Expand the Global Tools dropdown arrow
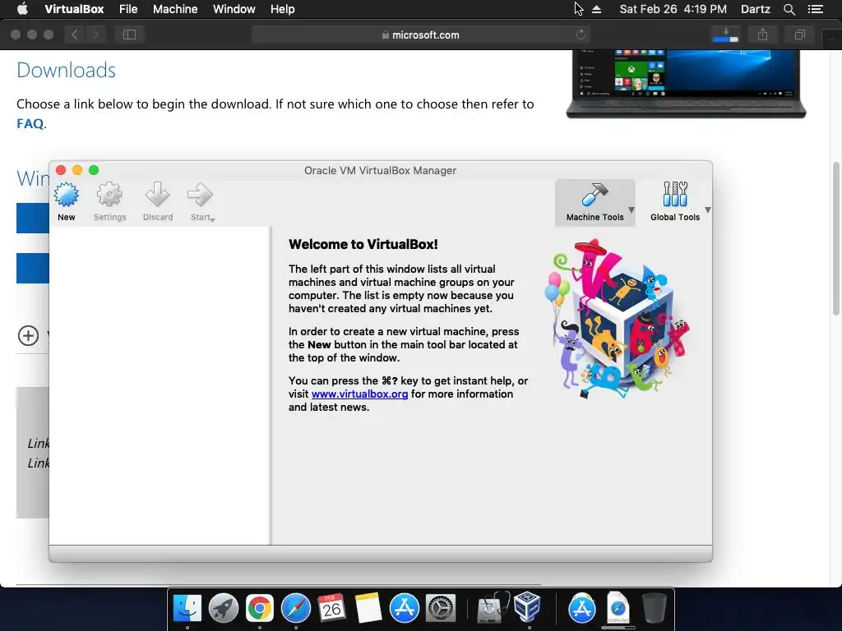842x631 pixels. [708, 210]
